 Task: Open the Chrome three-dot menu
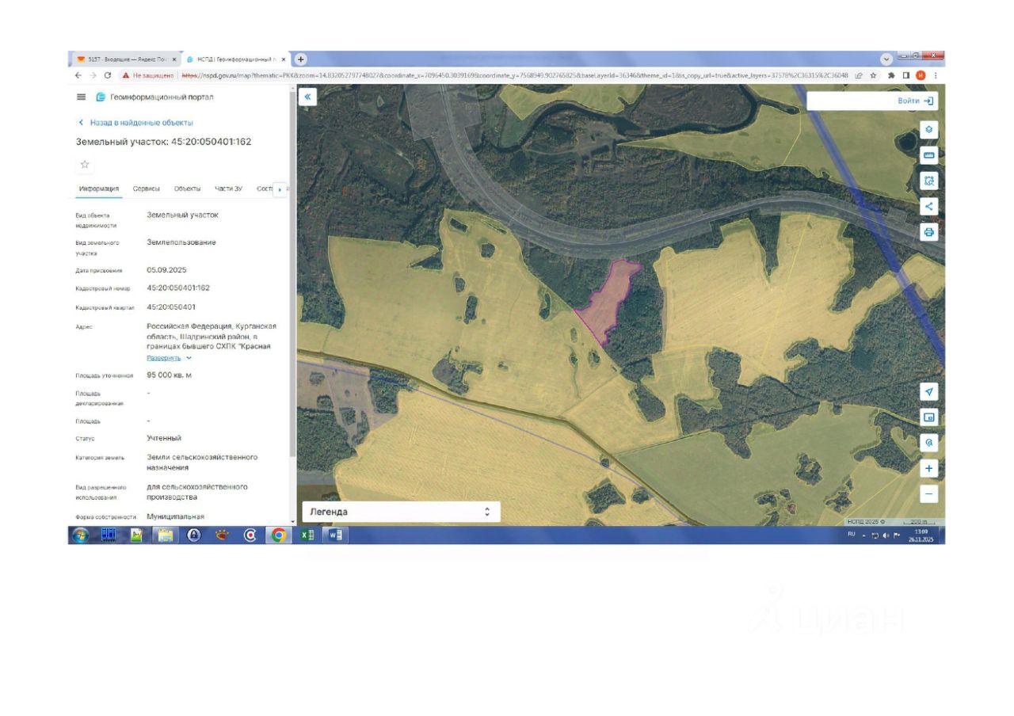[x=936, y=75]
